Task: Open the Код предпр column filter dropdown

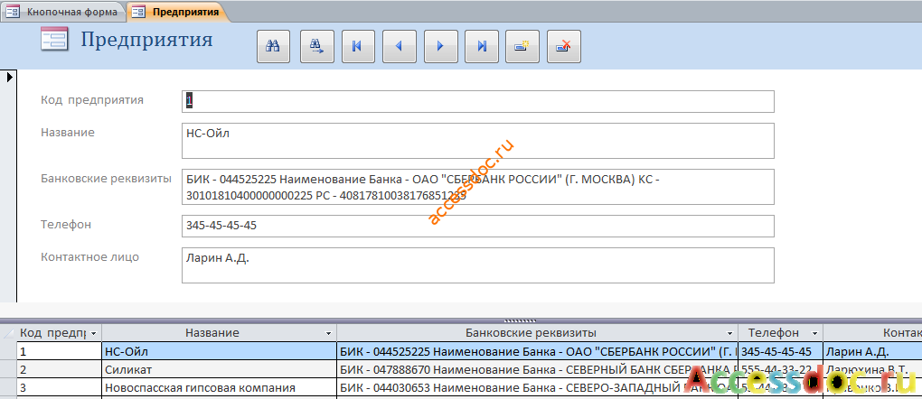Action: point(93,333)
